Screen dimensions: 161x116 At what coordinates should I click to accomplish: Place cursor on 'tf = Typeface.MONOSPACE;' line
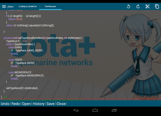click(x=27, y=76)
